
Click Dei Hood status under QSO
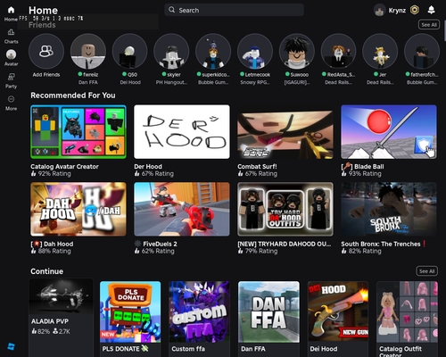[x=130, y=82]
